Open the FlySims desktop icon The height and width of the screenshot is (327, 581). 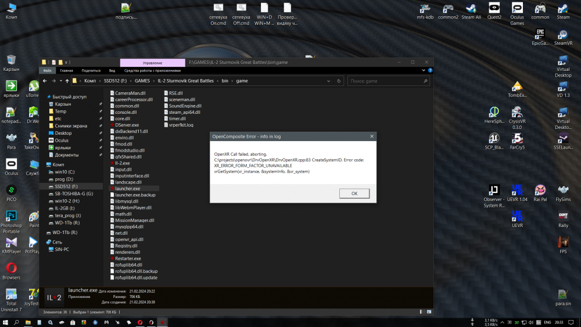pos(563,193)
